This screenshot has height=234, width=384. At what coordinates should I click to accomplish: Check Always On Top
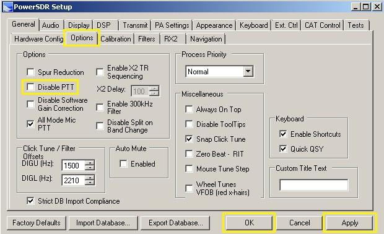coord(189,109)
